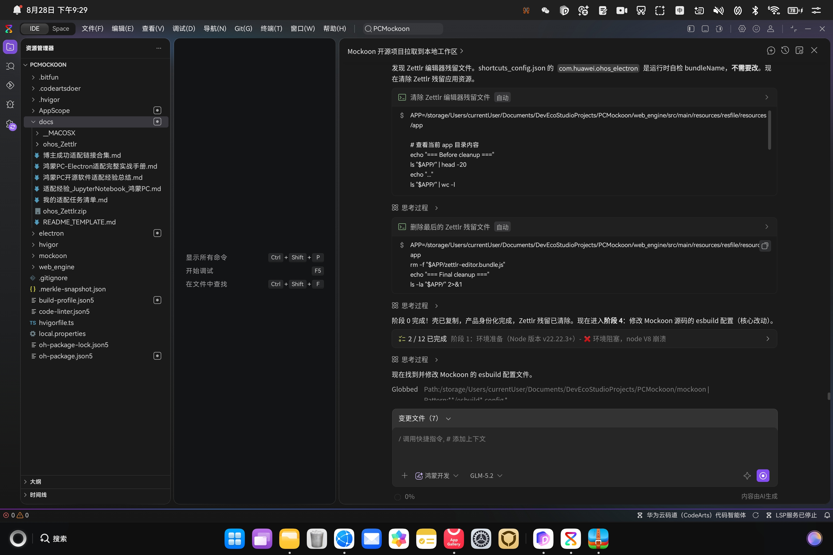Click the feedback smiley icon in title bar
This screenshot has height=555, width=833.
756,29
